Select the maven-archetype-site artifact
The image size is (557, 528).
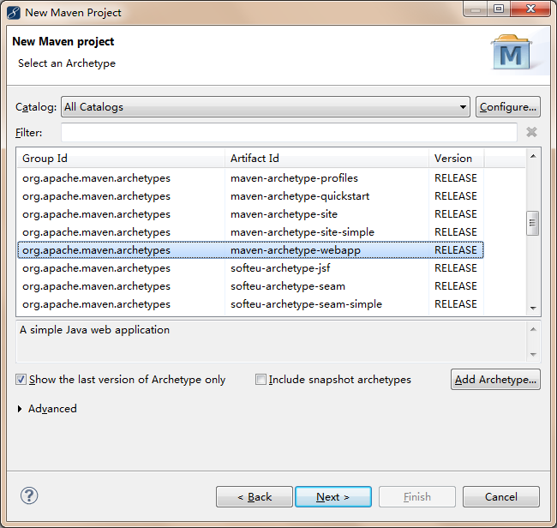[284, 214]
